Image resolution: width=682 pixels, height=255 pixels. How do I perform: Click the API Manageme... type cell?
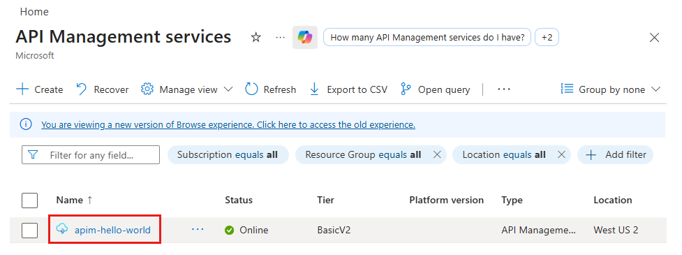538,230
